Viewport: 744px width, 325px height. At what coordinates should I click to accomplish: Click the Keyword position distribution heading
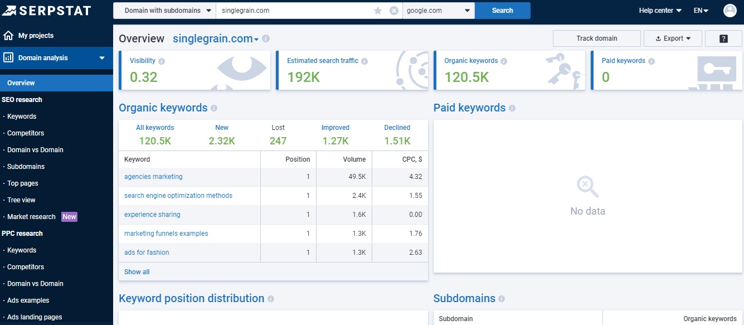192,299
